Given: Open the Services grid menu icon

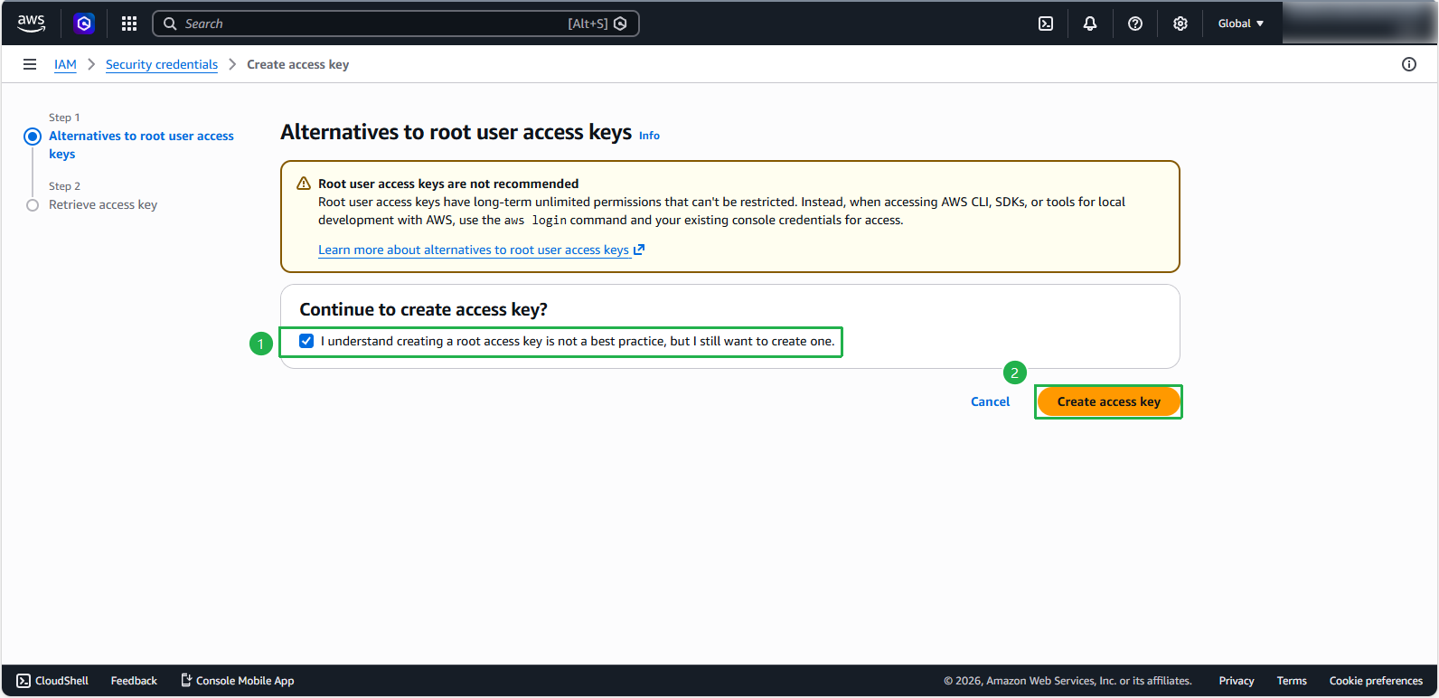Looking at the screenshot, I should tap(129, 24).
